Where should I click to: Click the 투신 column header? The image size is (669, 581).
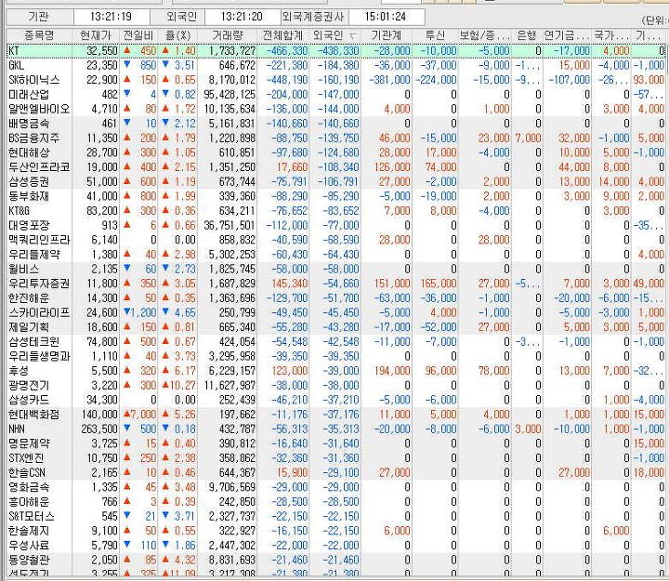[435, 36]
